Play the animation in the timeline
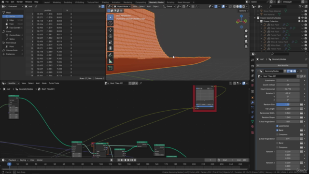The width and height of the screenshot is (309, 174). pyautogui.click(x=128, y=160)
